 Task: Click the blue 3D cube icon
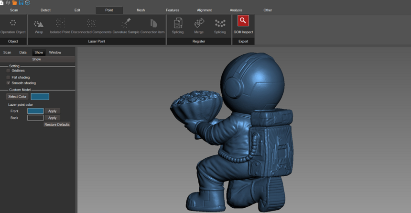pyautogui.click(x=28, y=3)
